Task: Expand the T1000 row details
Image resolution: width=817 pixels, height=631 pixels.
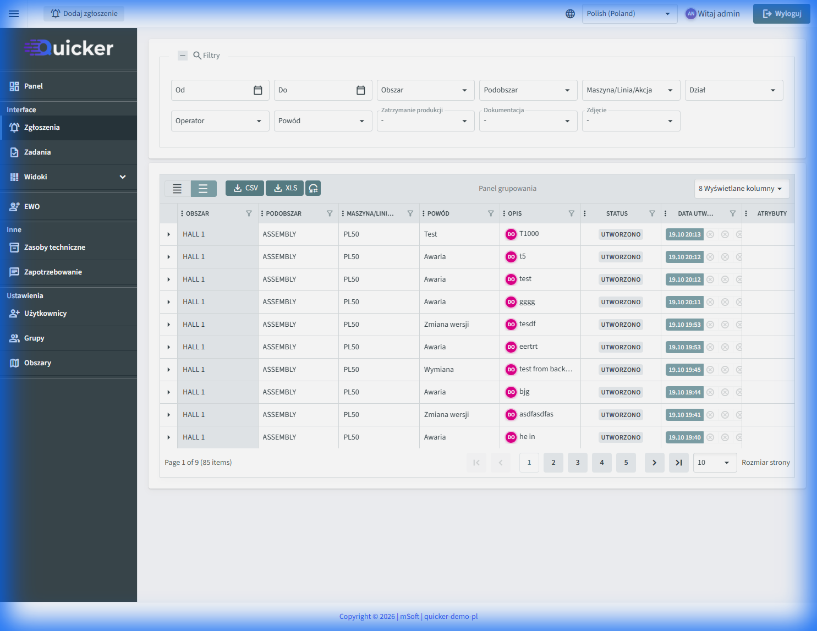Action: click(168, 234)
